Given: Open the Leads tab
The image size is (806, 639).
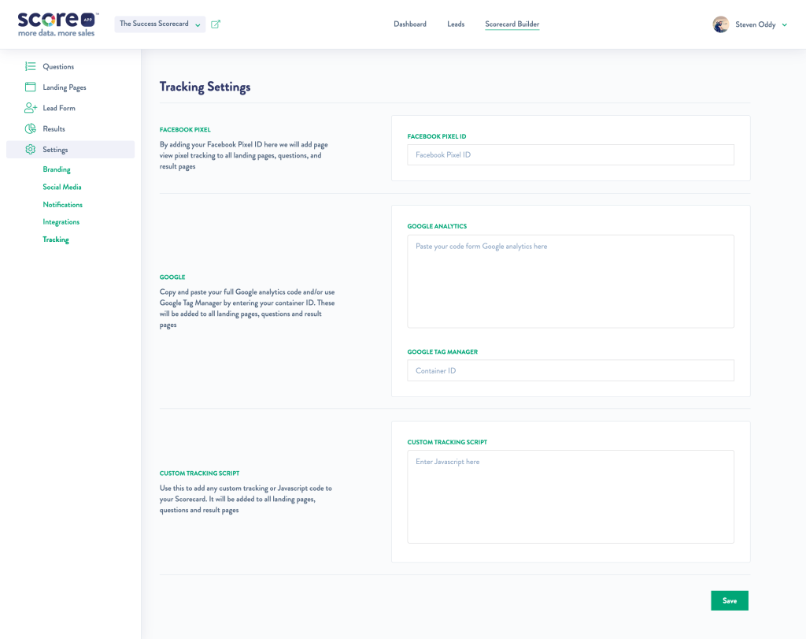Looking at the screenshot, I should coord(456,24).
